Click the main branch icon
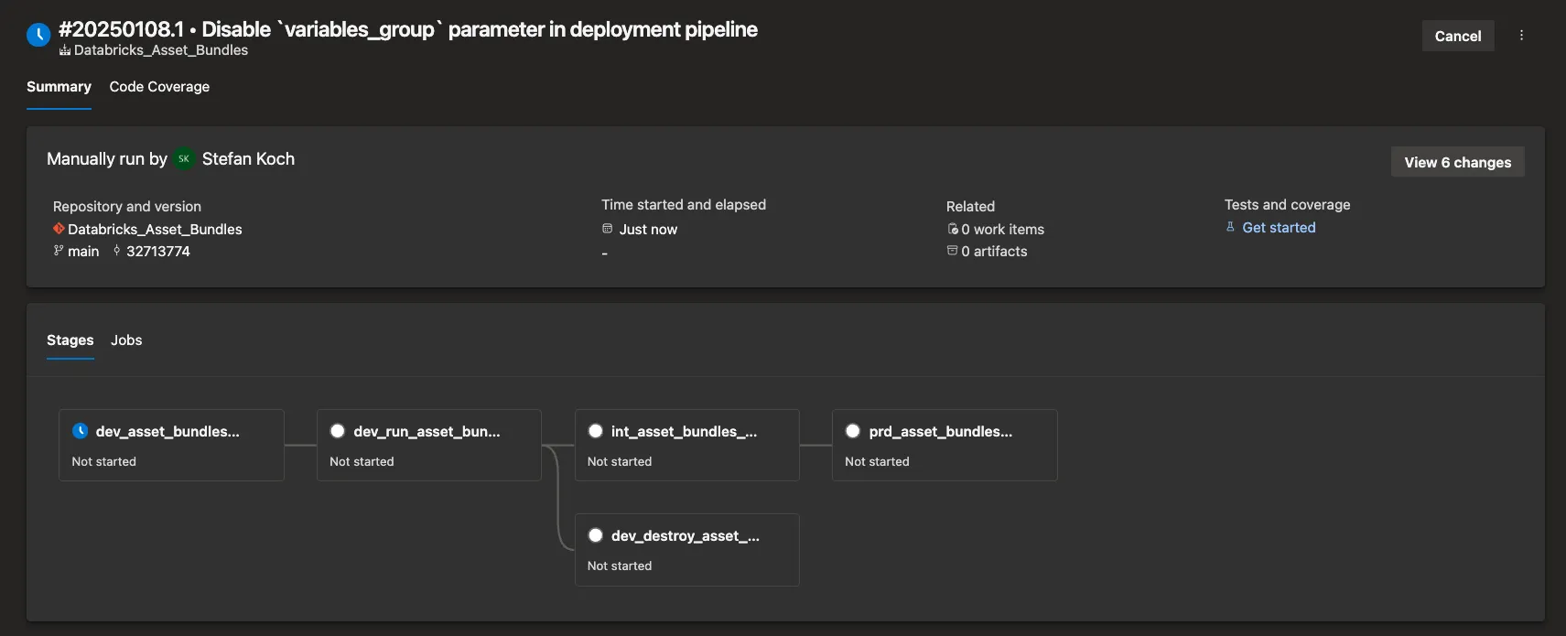The image size is (1566, 636). tap(59, 251)
